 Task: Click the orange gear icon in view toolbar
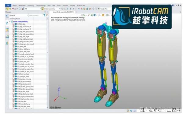coord(103,15)
